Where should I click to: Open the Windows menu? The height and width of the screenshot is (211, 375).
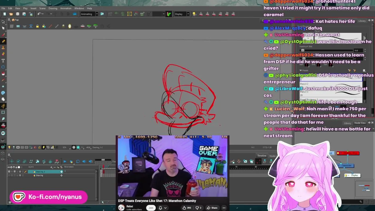click(79, 8)
